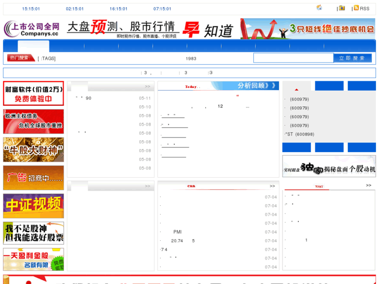Open the 3只短线绝佳抄底机会 banner ad
379x284 pixels.
308,29
